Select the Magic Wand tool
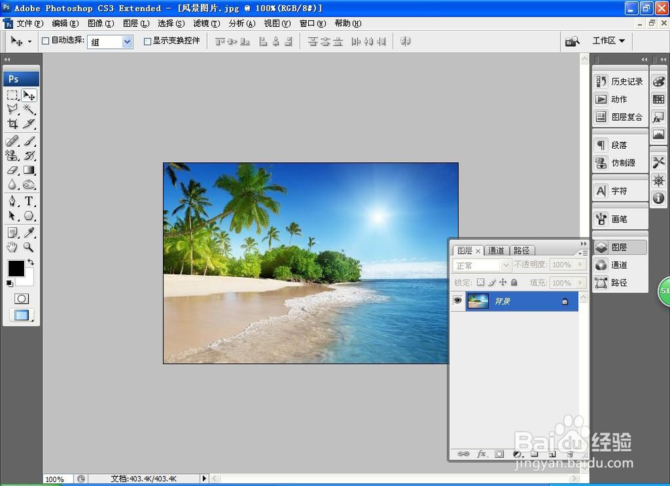The width and height of the screenshot is (670, 486). point(29,109)
